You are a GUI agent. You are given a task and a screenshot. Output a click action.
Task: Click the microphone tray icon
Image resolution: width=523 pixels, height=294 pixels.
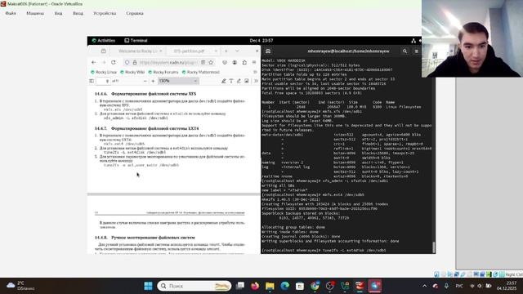tap(446, 286)
